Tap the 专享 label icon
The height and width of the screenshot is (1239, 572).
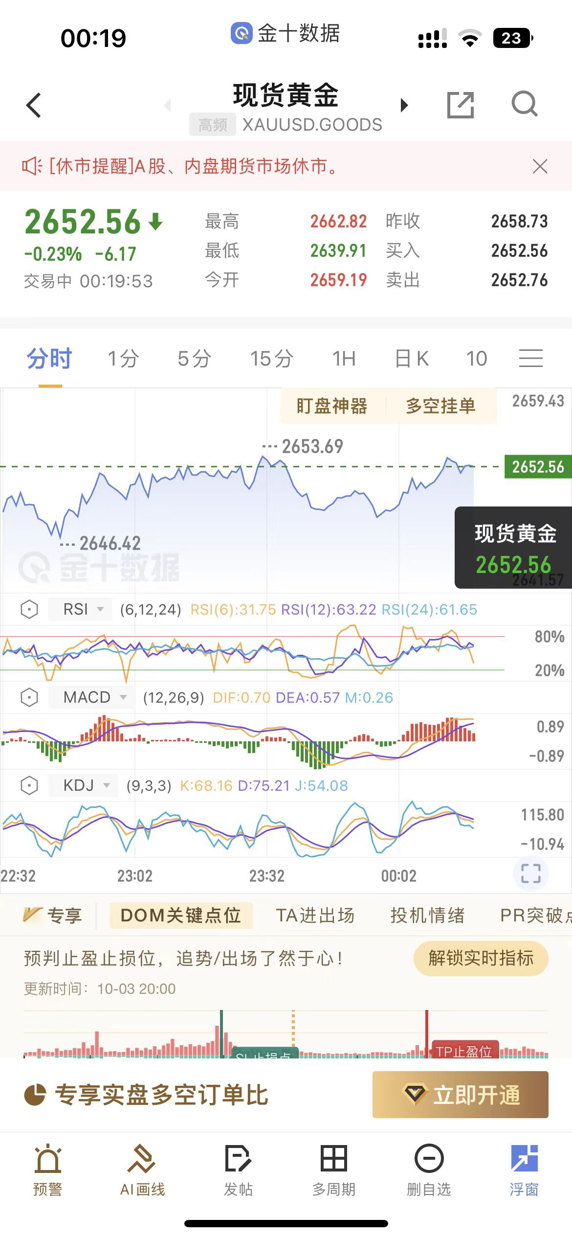tap(52, 915)
